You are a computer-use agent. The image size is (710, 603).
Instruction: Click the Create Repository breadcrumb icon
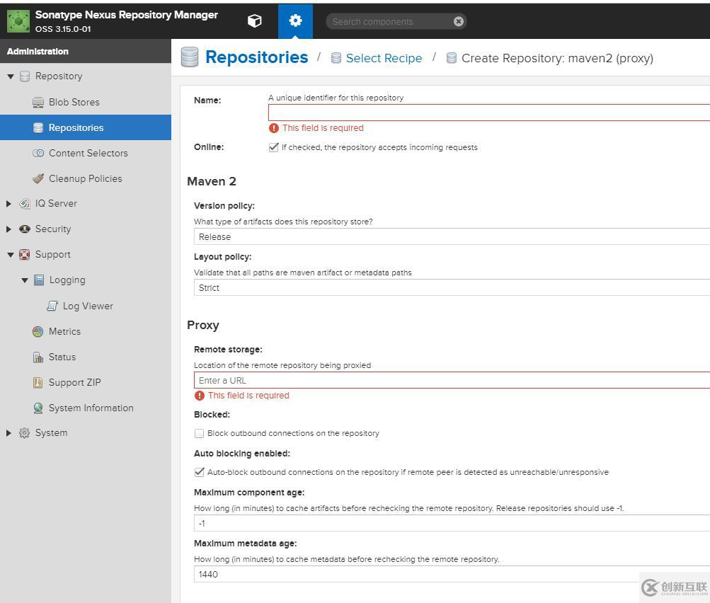[452, 58]
